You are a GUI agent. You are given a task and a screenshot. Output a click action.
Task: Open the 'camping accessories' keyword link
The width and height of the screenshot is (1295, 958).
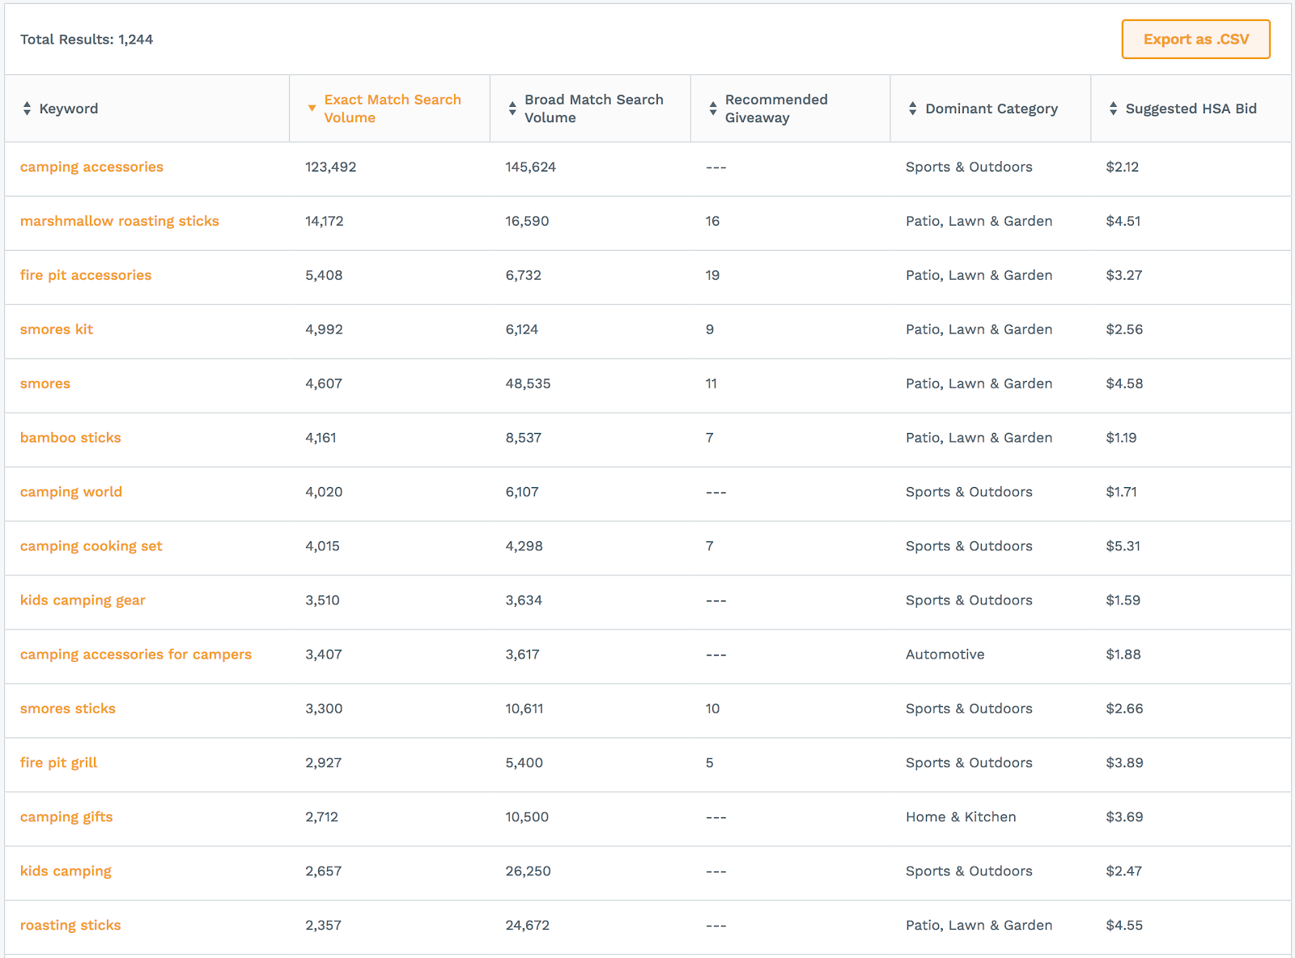pos(91,167)
